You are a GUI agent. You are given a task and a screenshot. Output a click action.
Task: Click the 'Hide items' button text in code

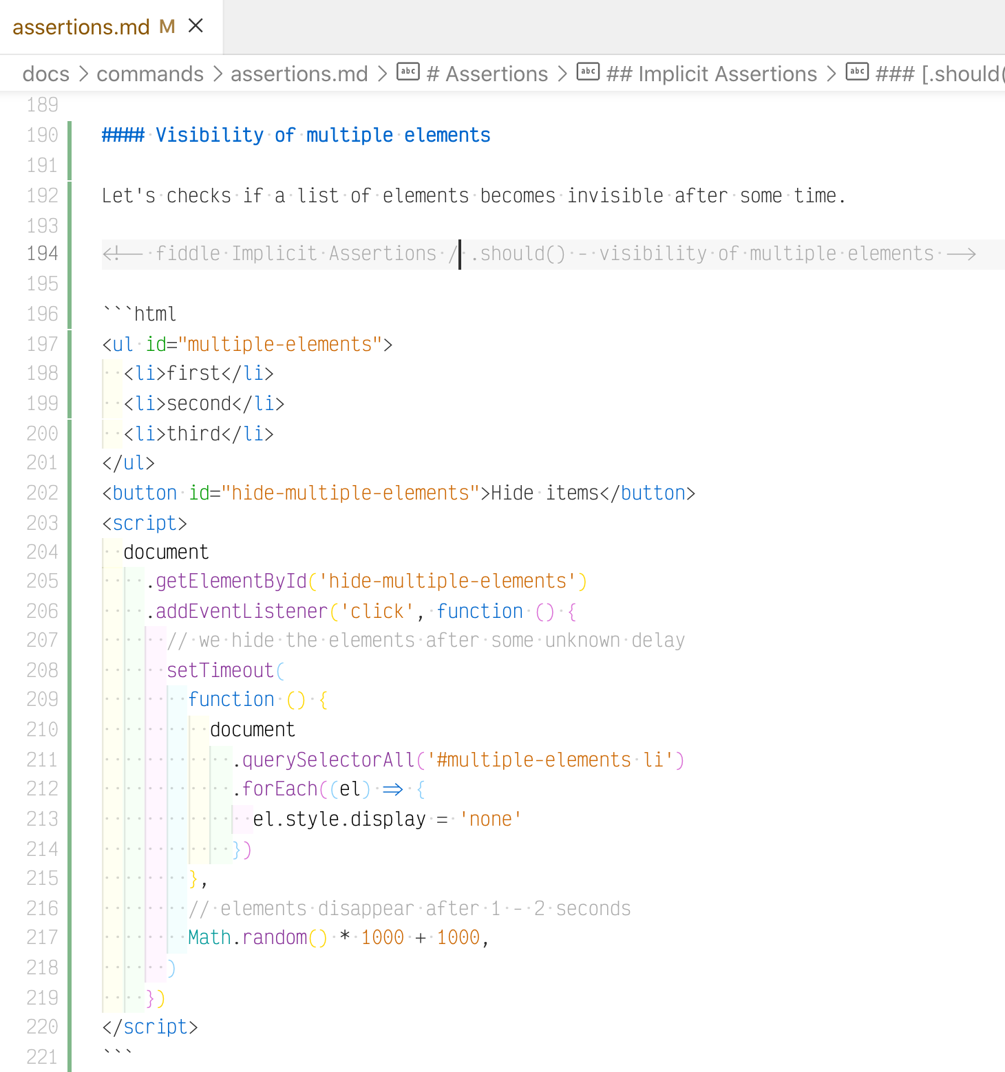pyautogui.click(x=545, y=493)
